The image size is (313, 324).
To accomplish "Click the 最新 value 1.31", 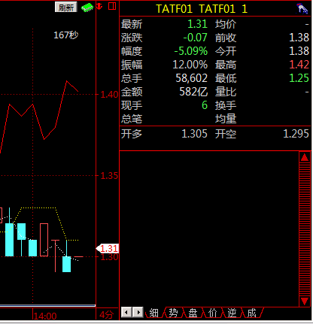I will (x=197, y=24).
